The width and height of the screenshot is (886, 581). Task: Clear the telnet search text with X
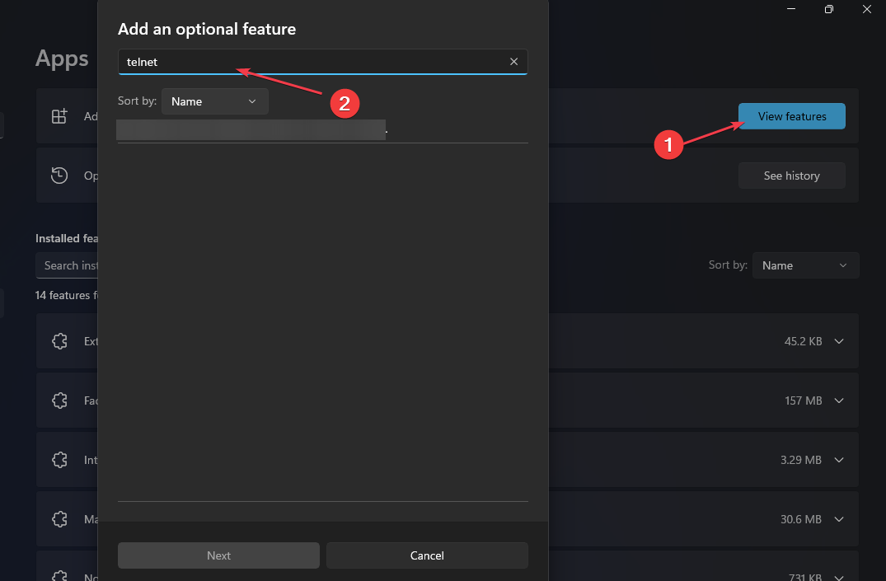(513, 62)
